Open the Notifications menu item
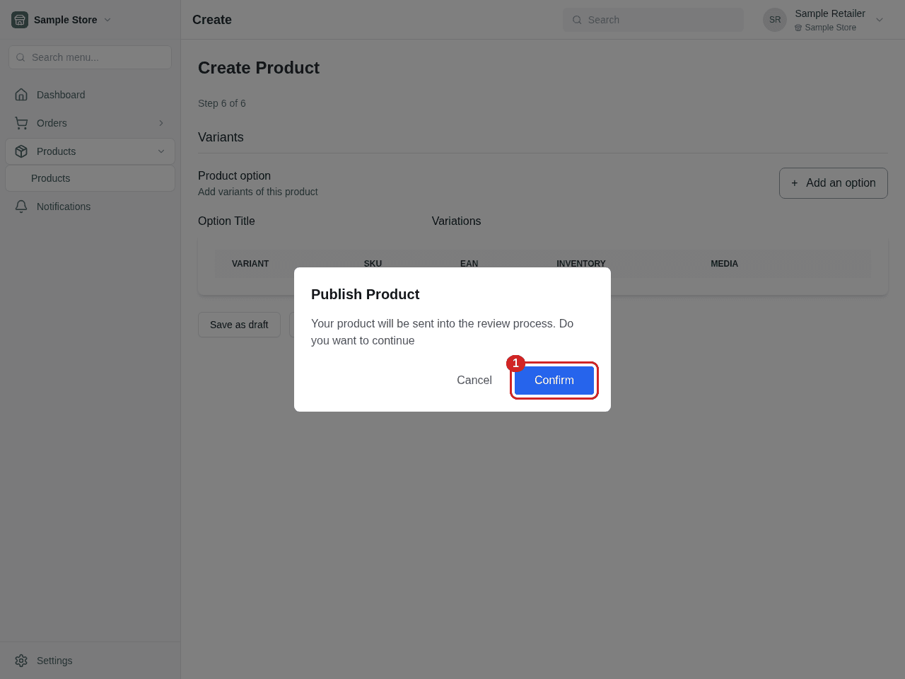The width and height of the screenshot is (905, 679). point(90,207)
